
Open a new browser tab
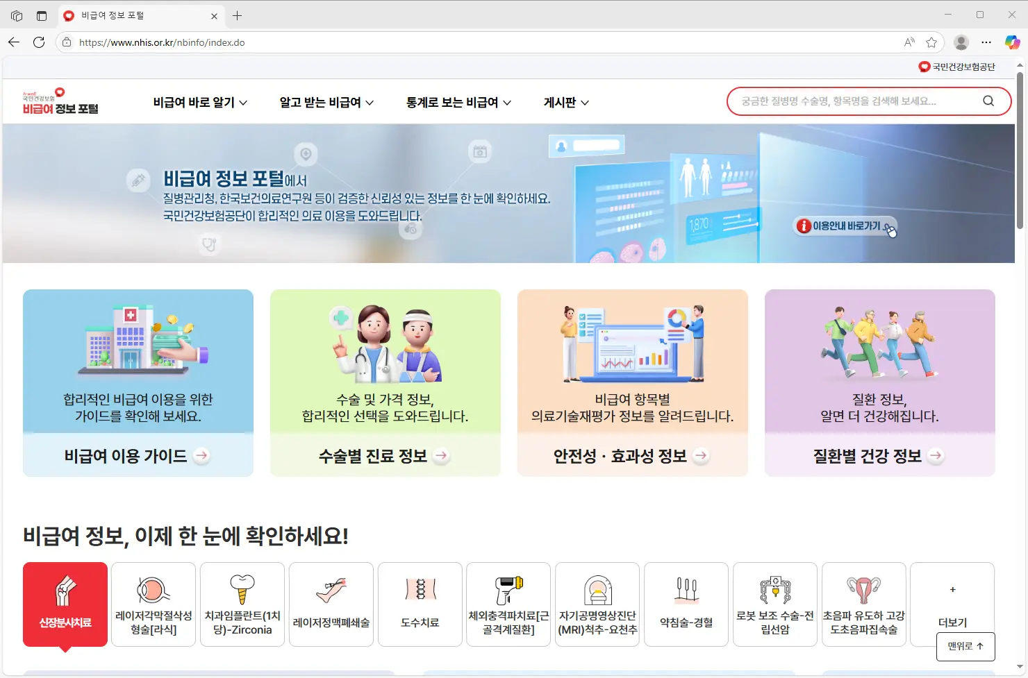[237, 15]
